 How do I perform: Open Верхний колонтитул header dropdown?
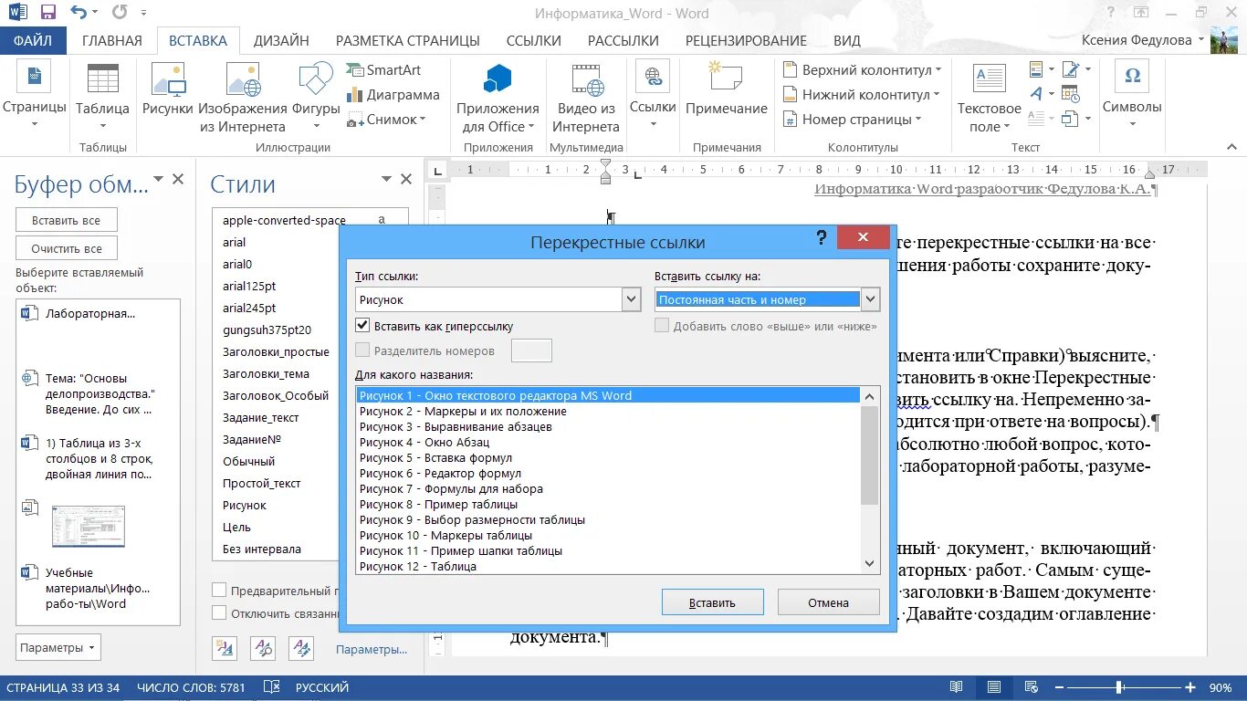pos(861,70)
